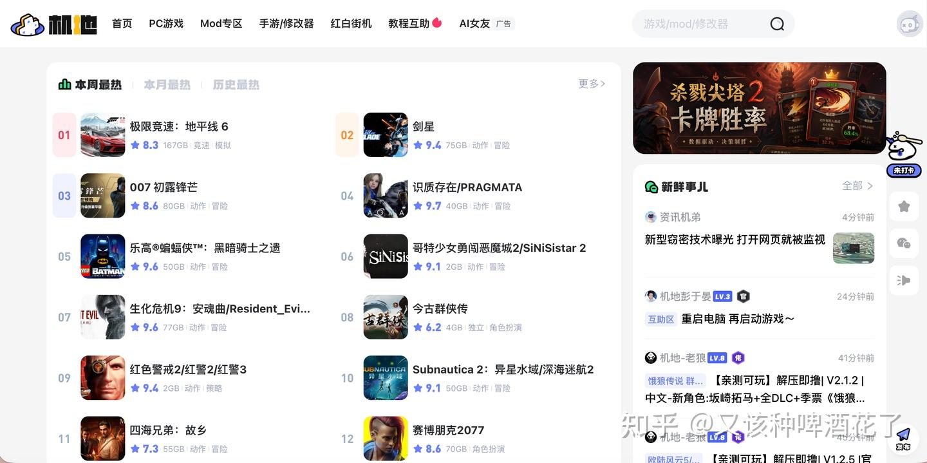Open 赛博朋克2077 title link
This screenshot has width=927, height=463.
[449, 430]
